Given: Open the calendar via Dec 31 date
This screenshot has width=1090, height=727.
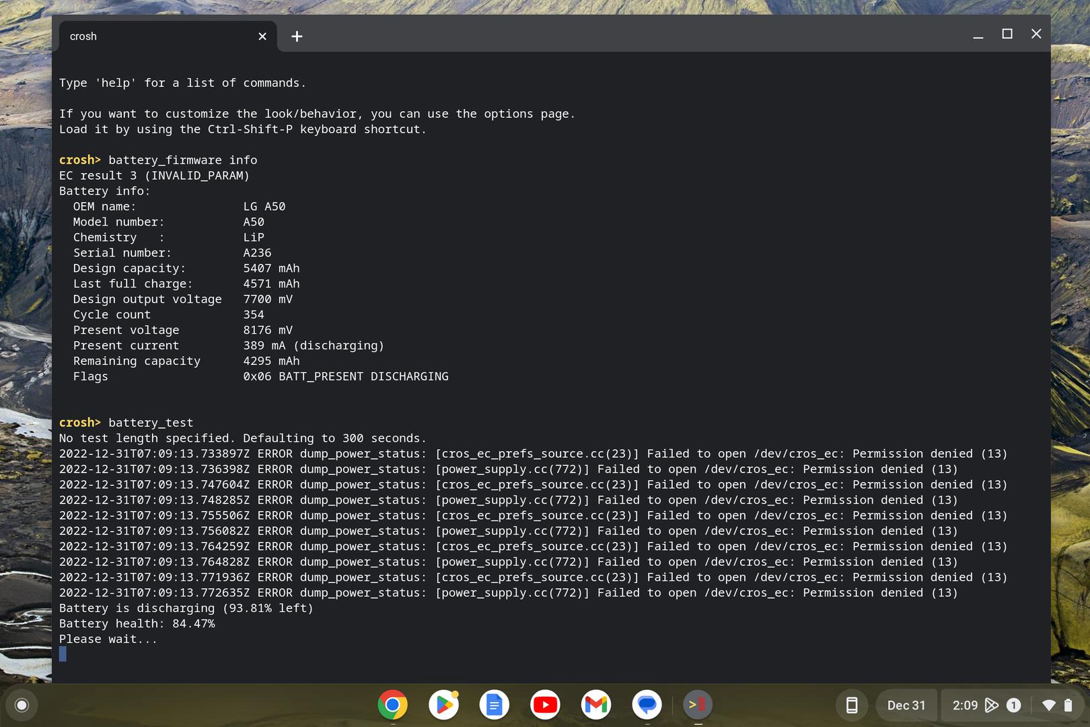Looking at the screenshot, I should coord(906,705).
